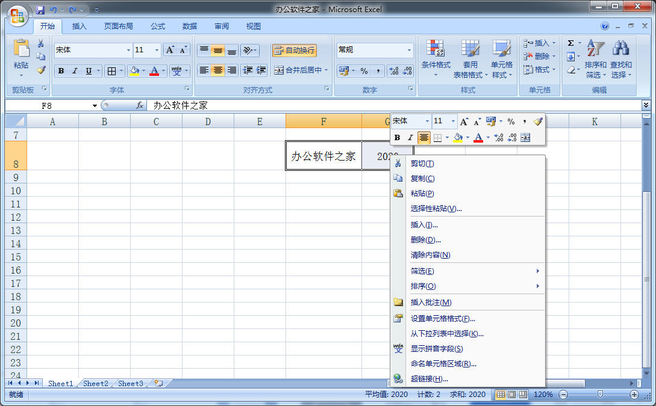Click percent style in ribbon number group

pyautogui.click(x=364, y=71)
